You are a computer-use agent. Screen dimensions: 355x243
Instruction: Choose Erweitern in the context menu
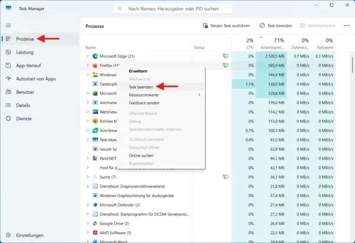pyautogui.click(x=138, y=71)
